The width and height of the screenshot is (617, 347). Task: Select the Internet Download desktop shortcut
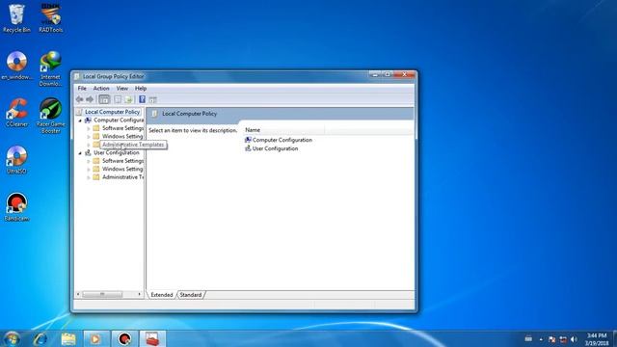click(x=51, y=68)
